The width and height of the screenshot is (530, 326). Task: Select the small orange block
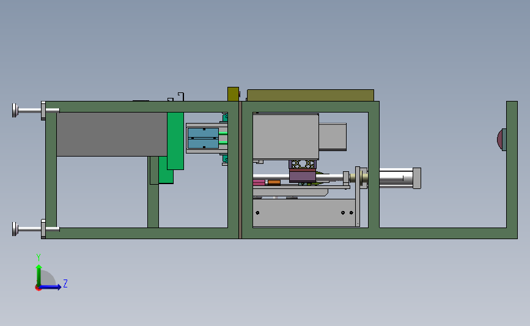coord(274,183)
